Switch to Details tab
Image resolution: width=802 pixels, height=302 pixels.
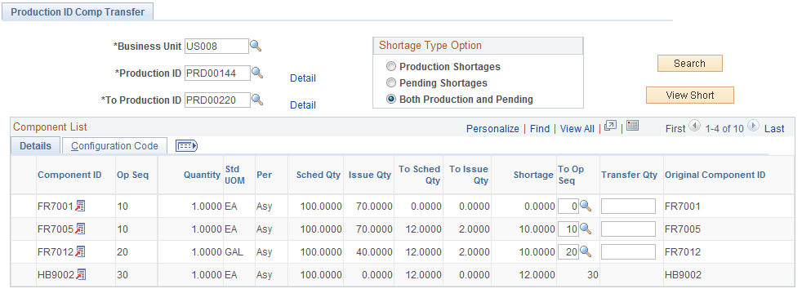click(35, 145)
